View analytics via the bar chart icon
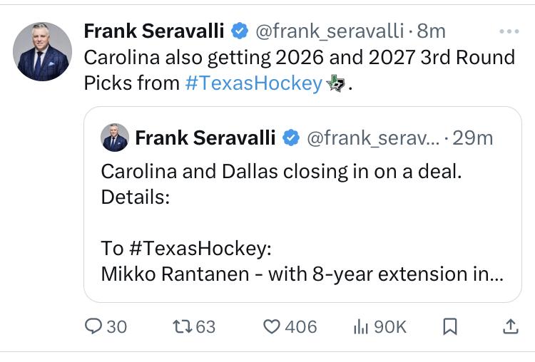 [362, 326]
